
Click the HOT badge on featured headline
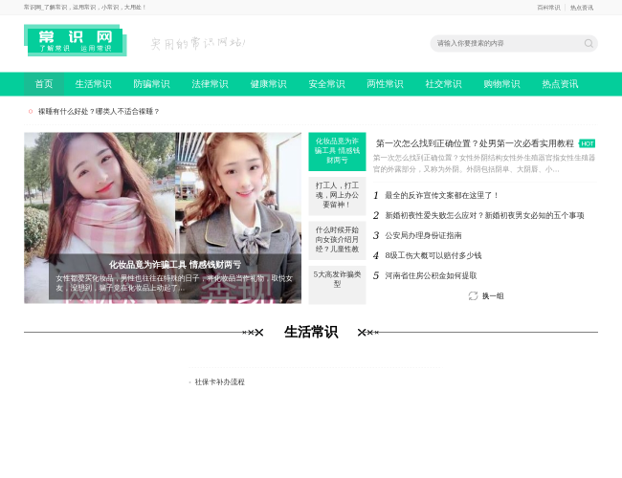[x=588, y=143]
